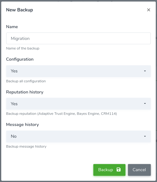Click the 'Backup message history' hint text
157x182 pixels.
[26, 146]
